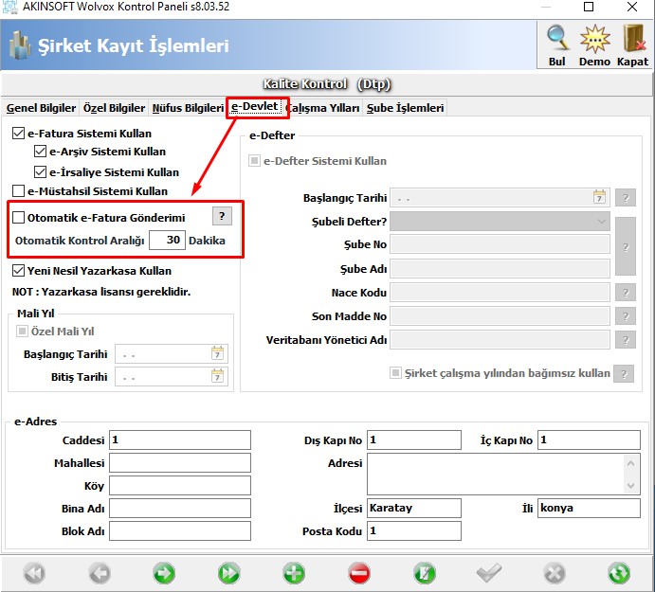Open the Özel Bilgiler tab
The image size is (655, 592).
[x=114, y=108]
